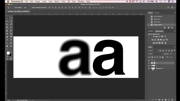Switch to the Adjustments tab
This screenshot has width=180, height=101.
[x=159, y=31]
